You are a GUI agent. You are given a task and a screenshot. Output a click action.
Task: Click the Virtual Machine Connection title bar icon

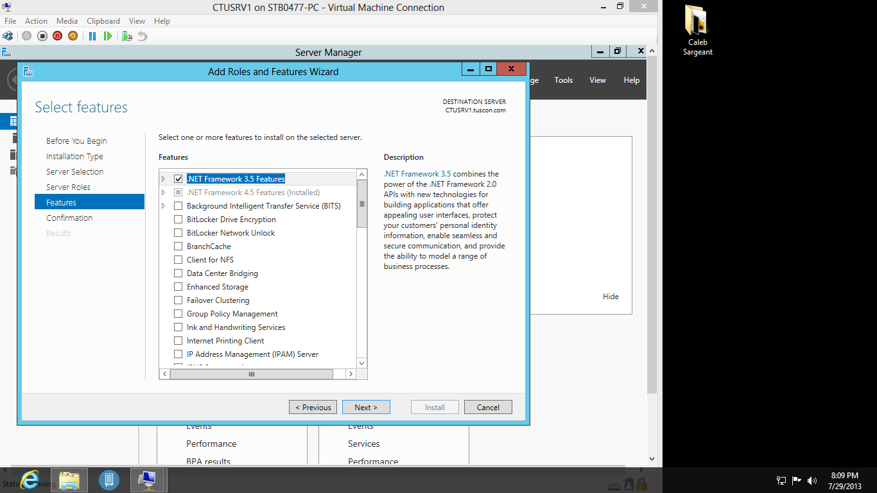(x=6, y=7)
